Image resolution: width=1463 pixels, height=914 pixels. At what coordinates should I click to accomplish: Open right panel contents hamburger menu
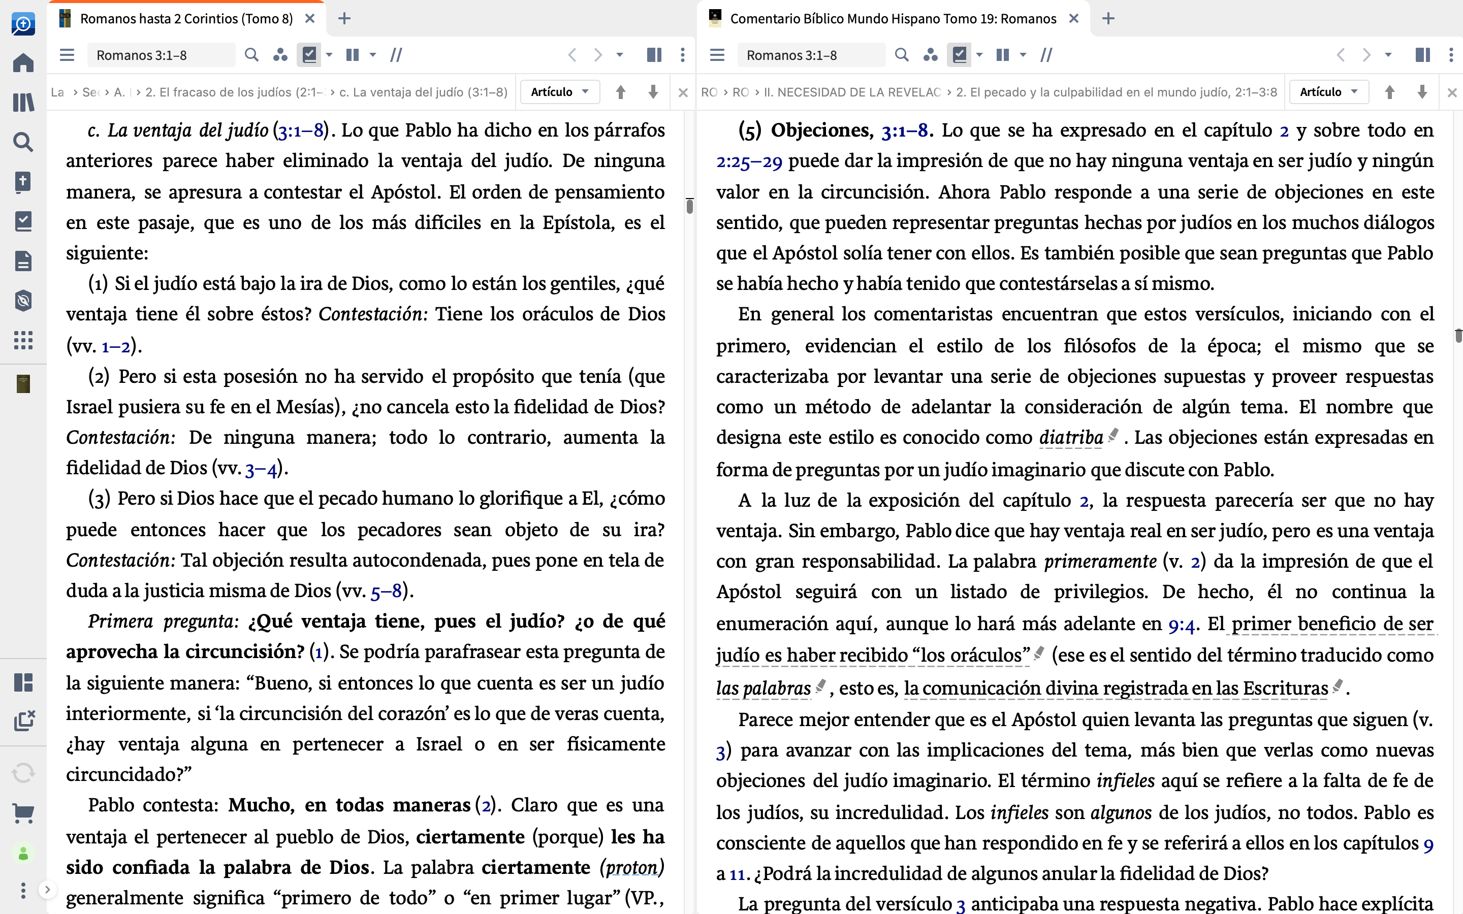(x=717, y=55)
